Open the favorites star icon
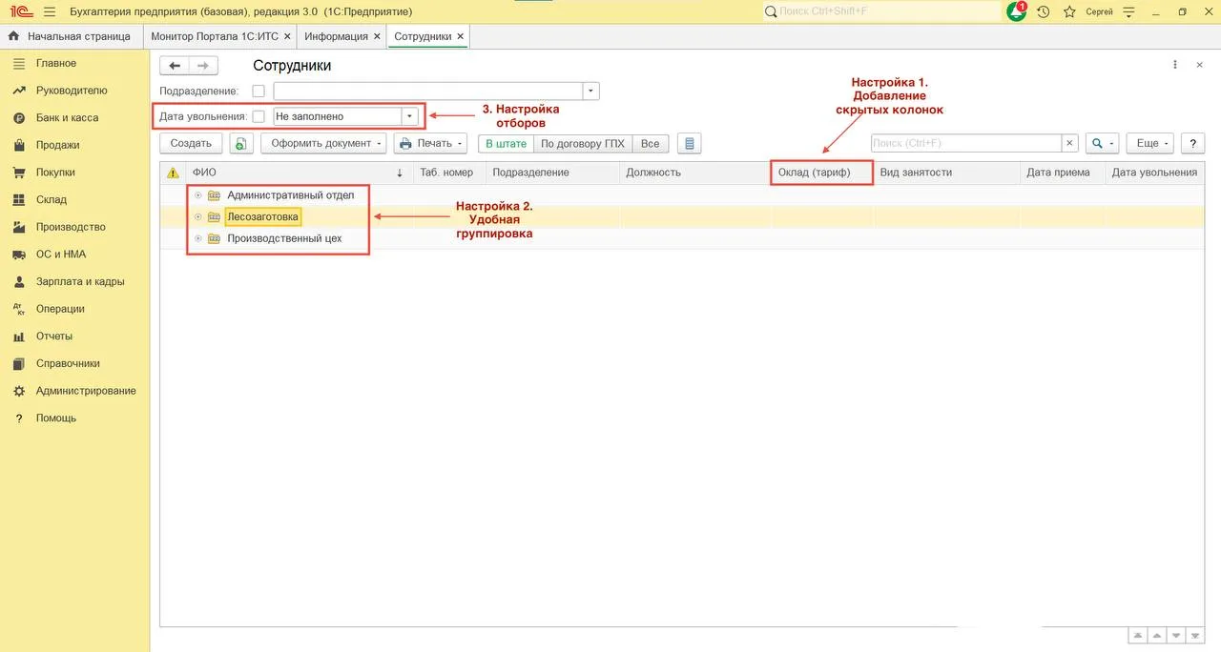The image size is (1221, 652). coord(1069,11)
